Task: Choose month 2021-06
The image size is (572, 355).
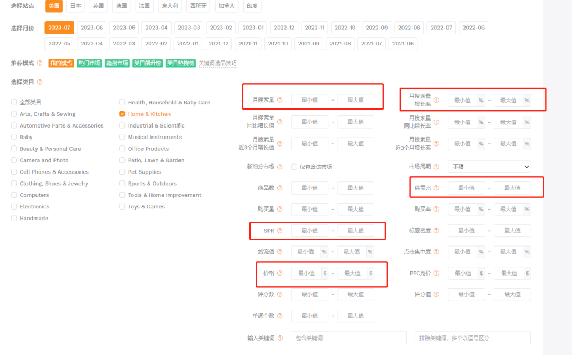Action: point(403,44)
